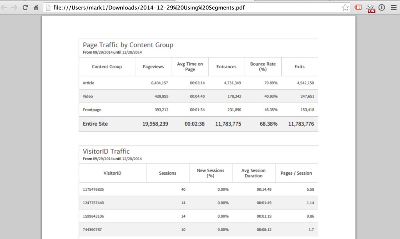Click the Avg Session Duration column header
The width and height of the screenshot is (400, 239).
253,173
